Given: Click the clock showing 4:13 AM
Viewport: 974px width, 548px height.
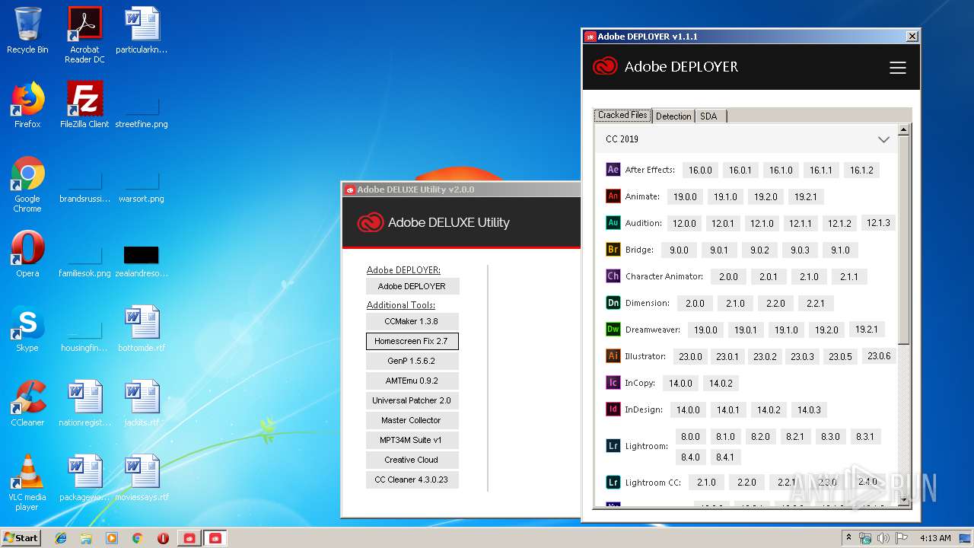Looking at the screenshot, I should pyautogui.click(x=935, y=538).
